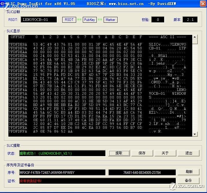Close the SLIC Dump ToolKit window
This screenshot has width=207, height=193.
click(x=203, y=3)
